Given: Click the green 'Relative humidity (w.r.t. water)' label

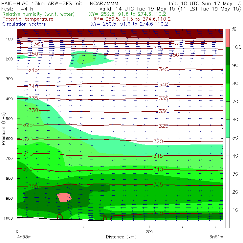Looking at the screenshot, I should pyautogui.click(x=39, y=14).
